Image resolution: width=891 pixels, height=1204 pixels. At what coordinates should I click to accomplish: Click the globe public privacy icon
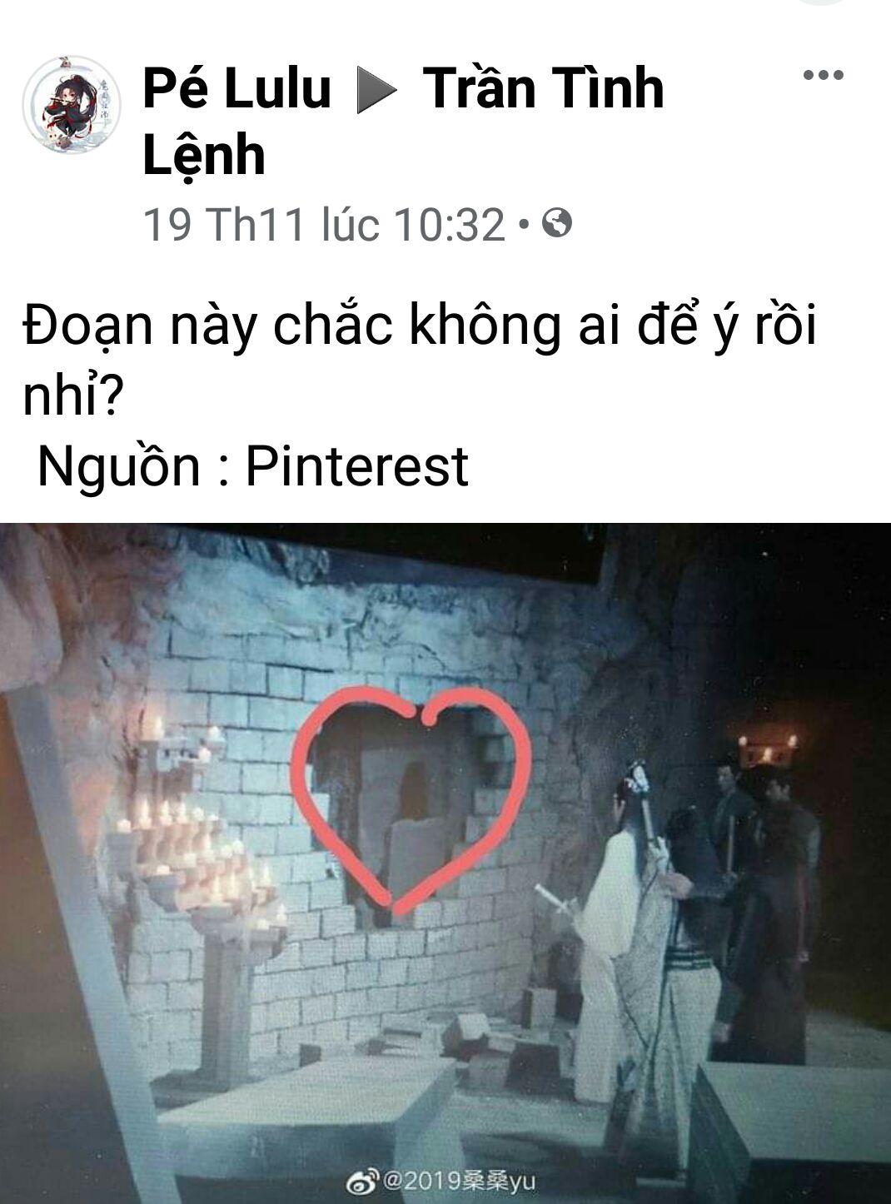click(557, 223)
